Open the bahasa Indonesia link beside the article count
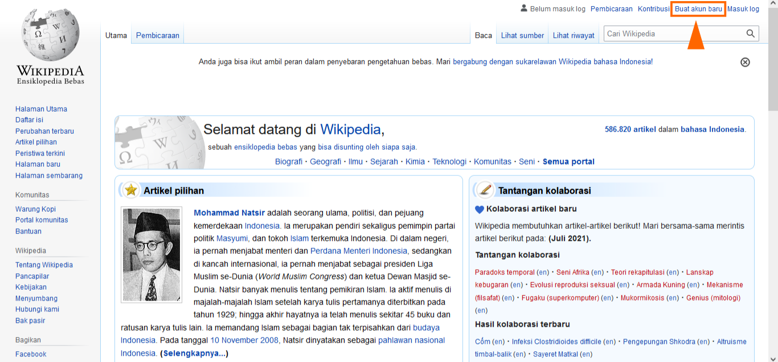This screenshot has width=778, height=362. tap(713, 129)
